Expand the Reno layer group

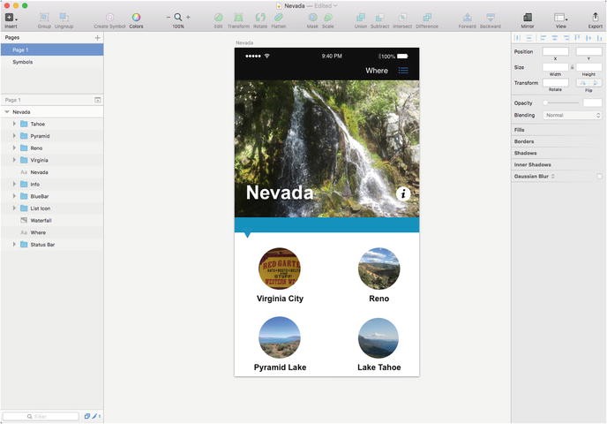pos(14,148)
